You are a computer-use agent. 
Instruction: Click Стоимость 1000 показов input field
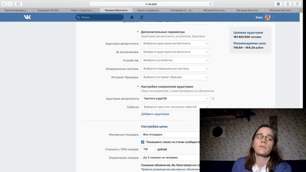[x=148, y=149]
